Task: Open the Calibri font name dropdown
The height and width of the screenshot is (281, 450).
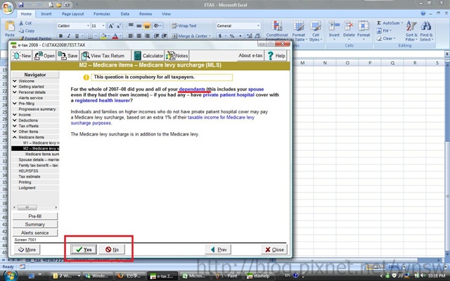Action: click(x=88, y=26)
